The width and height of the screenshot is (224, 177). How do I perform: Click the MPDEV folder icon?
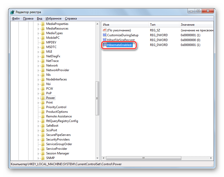click(x=43, y=42)
